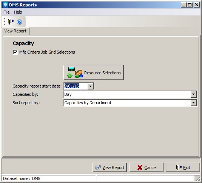Open the Help menu
The image size is (202, 183).
[x=18, y=12]
